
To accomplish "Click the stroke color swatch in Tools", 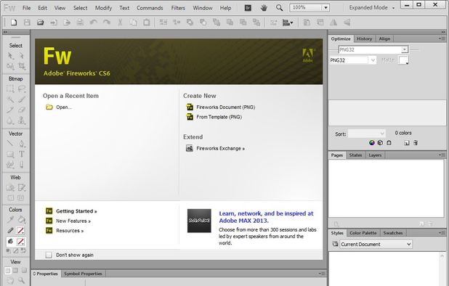I will tap(20, 231).
